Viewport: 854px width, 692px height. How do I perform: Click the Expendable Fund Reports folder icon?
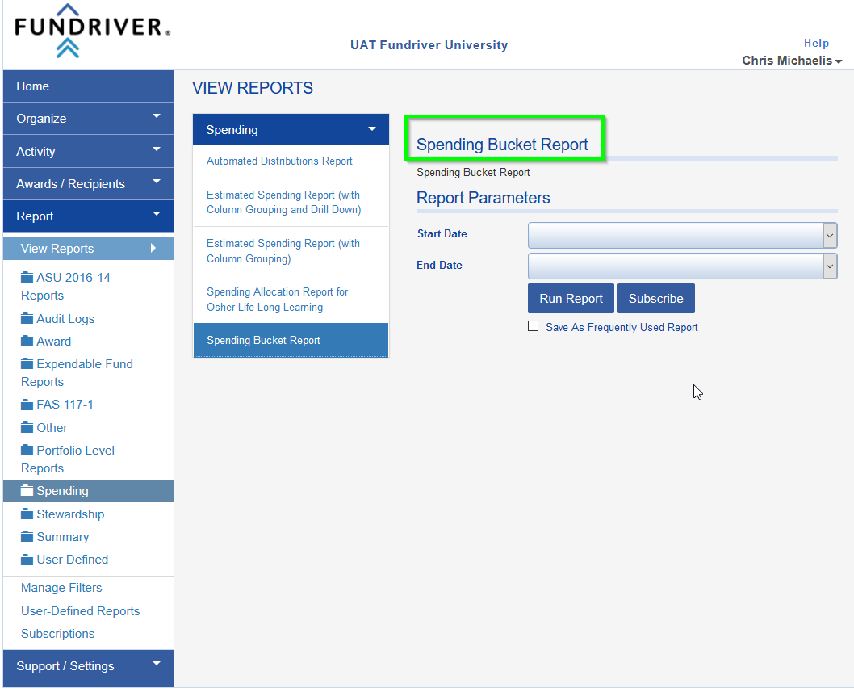click(27, 363)
